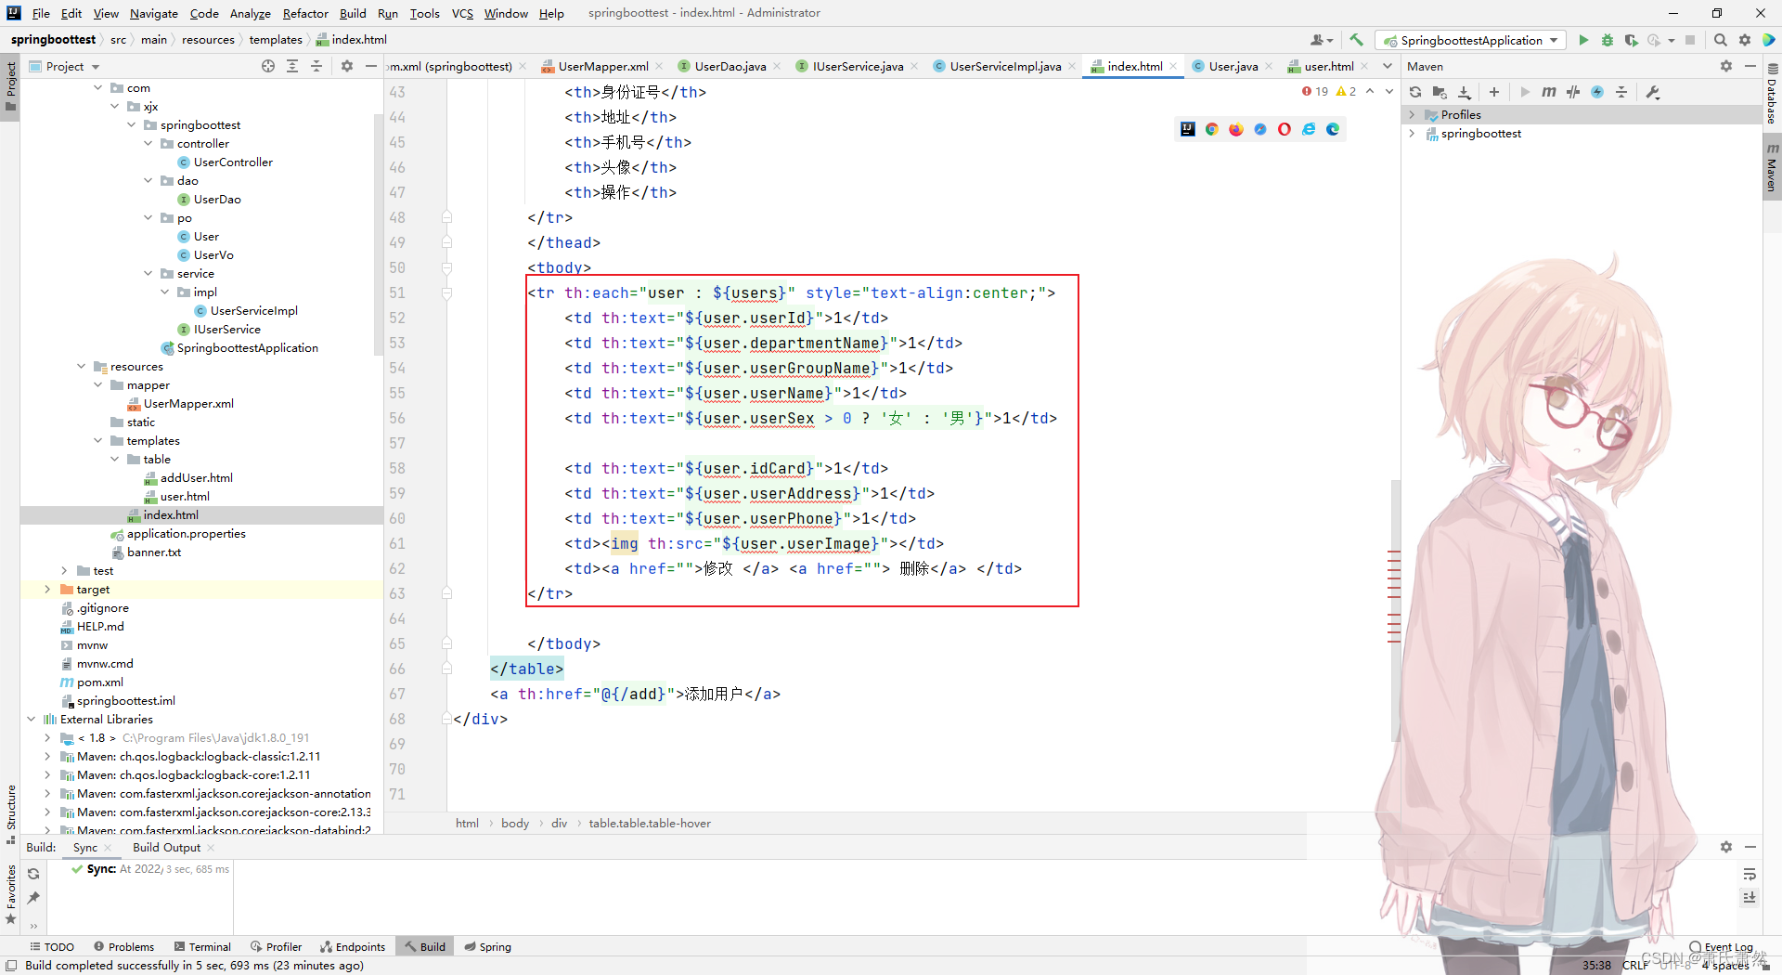The image size is (1782, 975).
Task: Toggle Maven side tool window button
Action: (x=1772, y=167)
